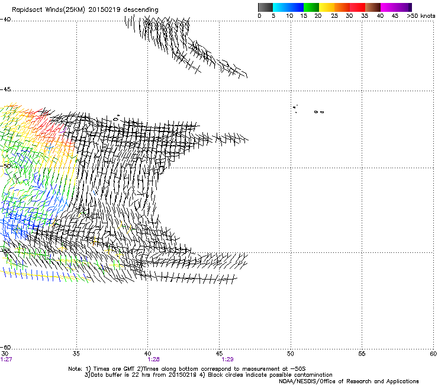Click the '-40' latitude axis label
The height and width of the screenshot is (385, 438).
click(x=5, y=20)
